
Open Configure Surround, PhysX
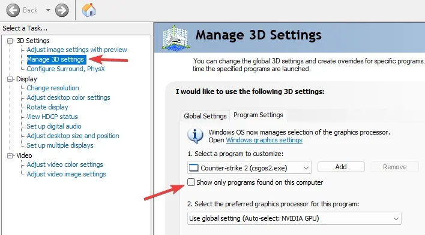tap(65, 69)
